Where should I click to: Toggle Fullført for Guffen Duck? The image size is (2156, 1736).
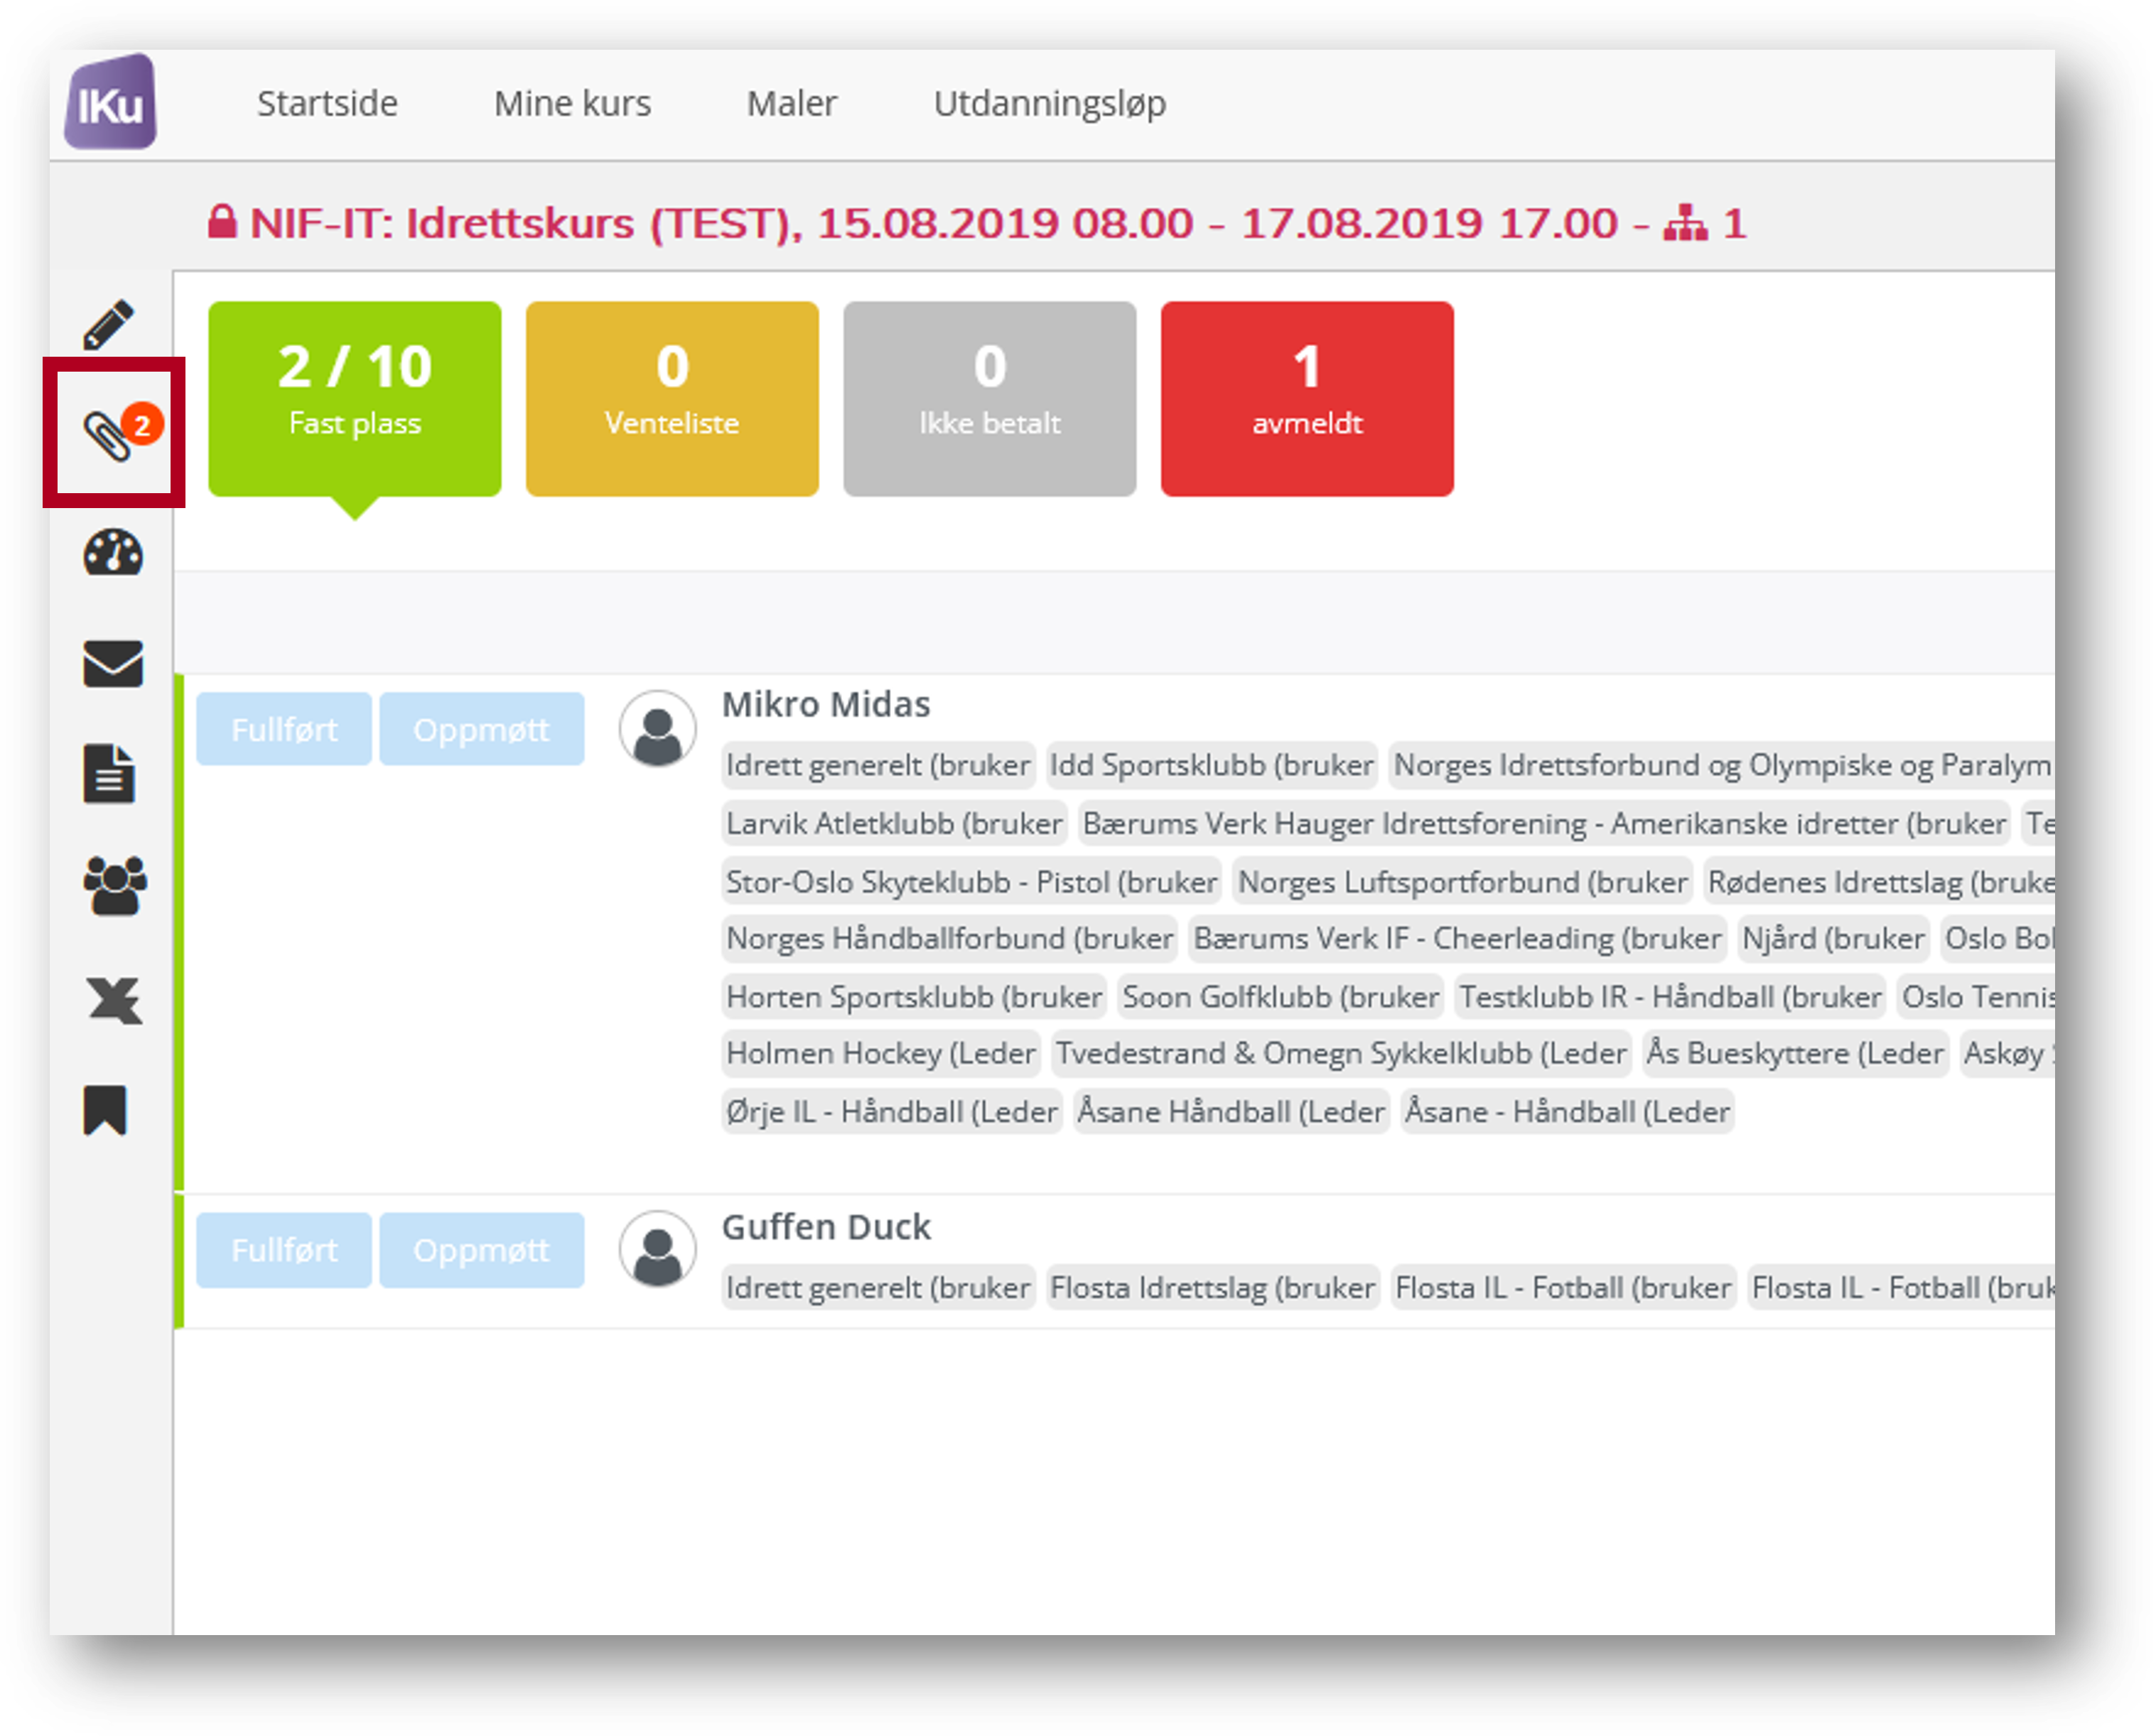pos(284,1251)
